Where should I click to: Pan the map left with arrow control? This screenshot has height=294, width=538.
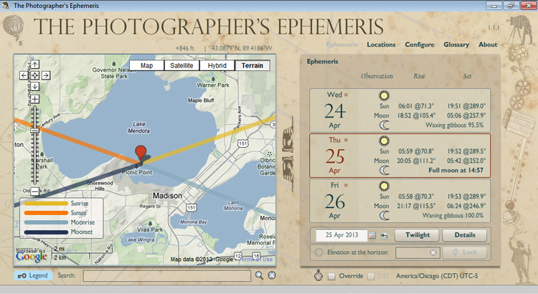coord(24,75)
